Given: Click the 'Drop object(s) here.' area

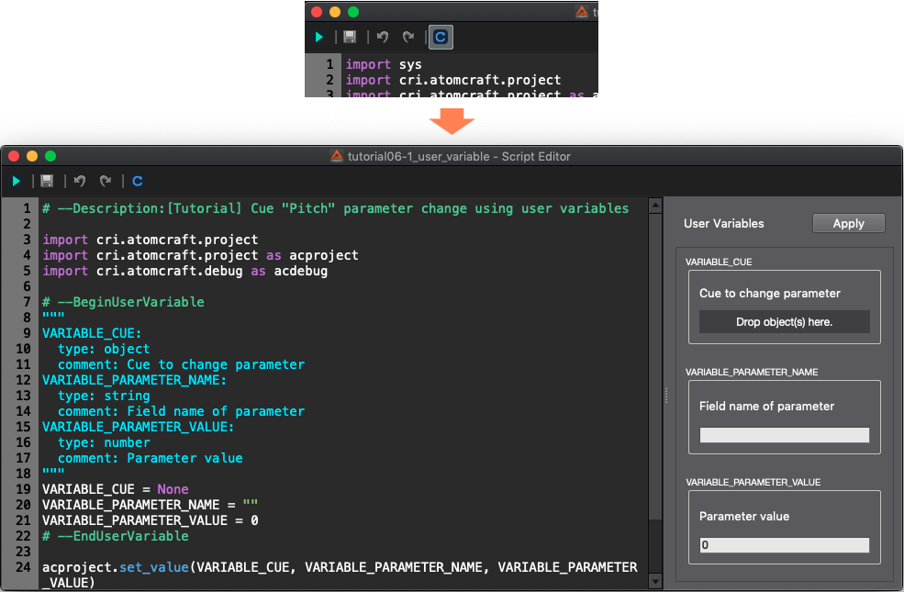Looking at the screenshot, I should (x=784, y=322).
